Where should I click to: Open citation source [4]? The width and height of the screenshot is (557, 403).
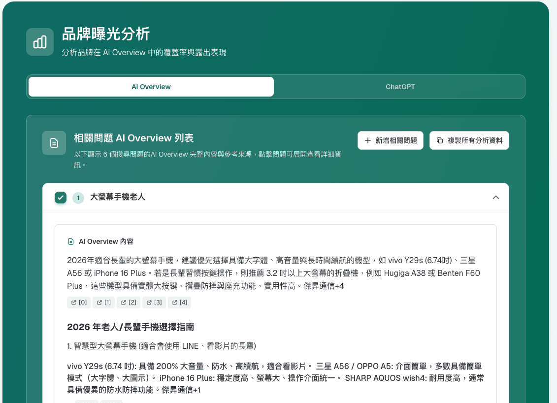(179, 302)
